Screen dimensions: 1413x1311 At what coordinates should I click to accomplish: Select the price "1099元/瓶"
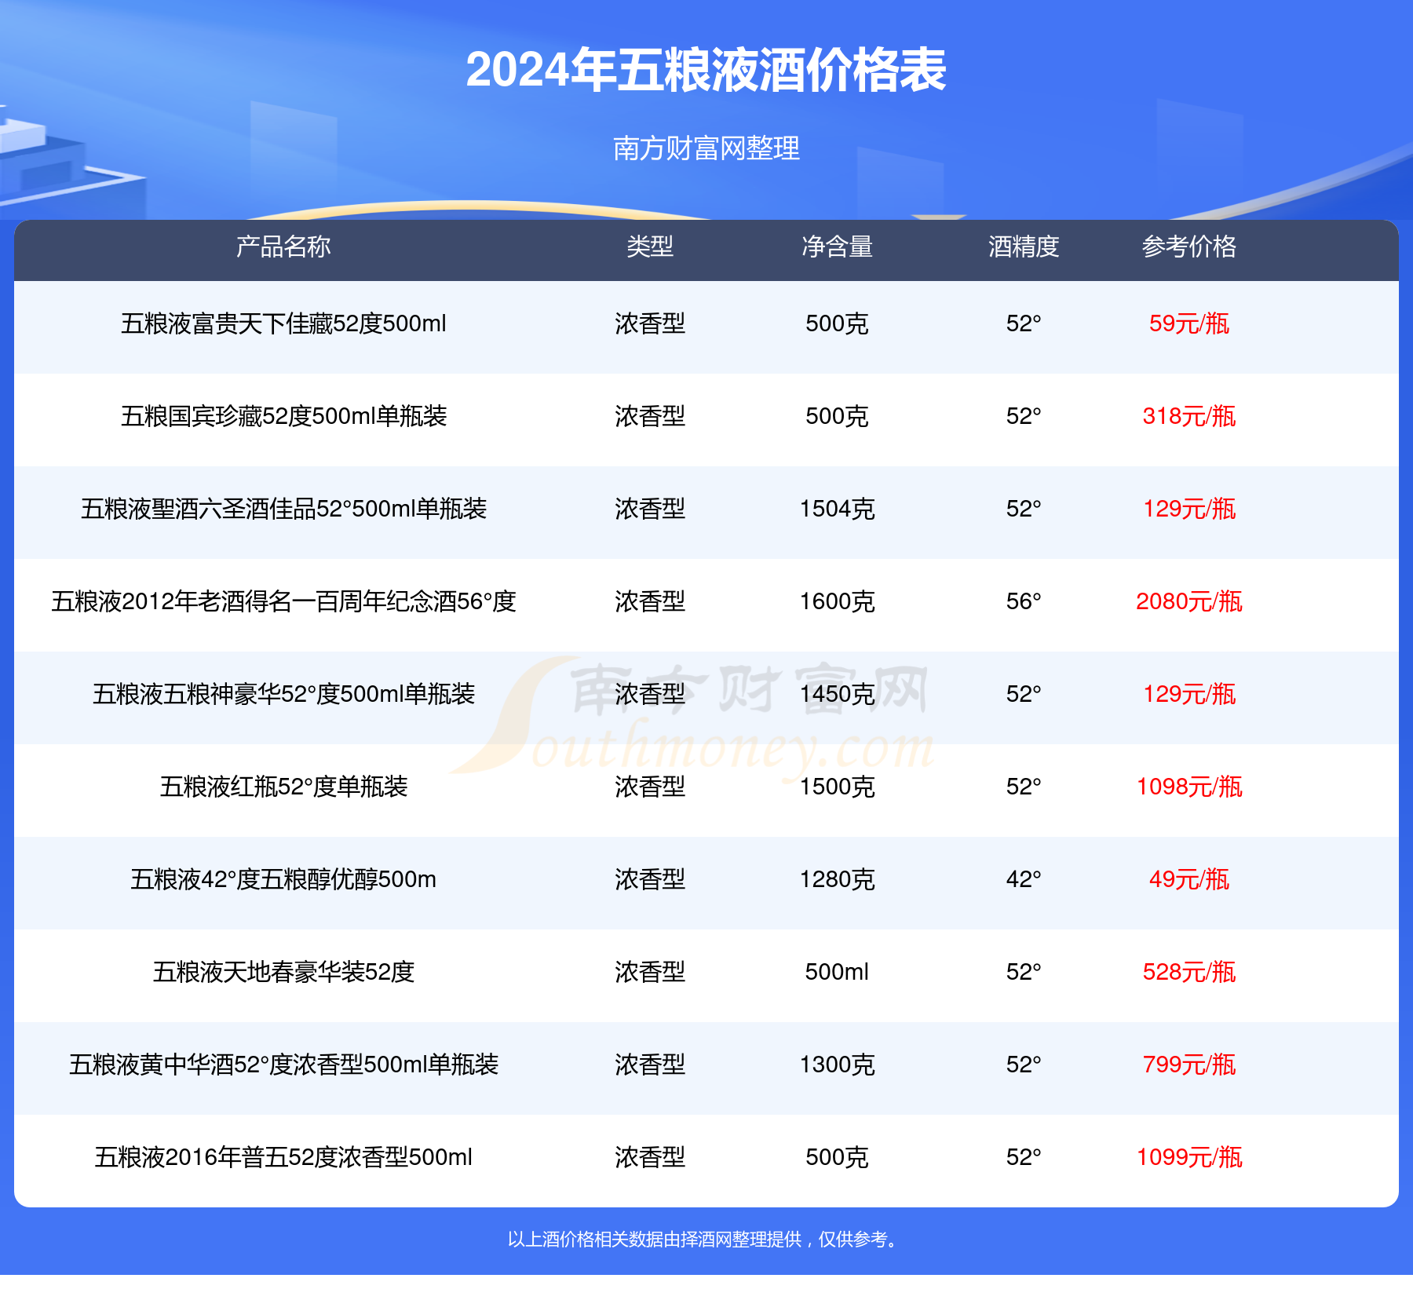click(x=1189, y=1157)
